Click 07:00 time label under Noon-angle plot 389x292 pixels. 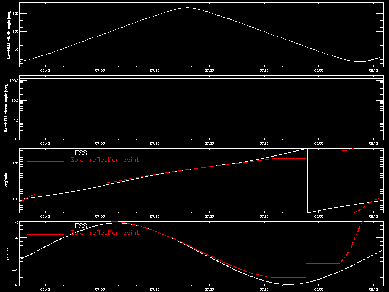point(100,143)
